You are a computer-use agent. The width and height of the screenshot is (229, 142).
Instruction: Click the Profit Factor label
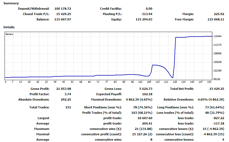coord(40,94)
